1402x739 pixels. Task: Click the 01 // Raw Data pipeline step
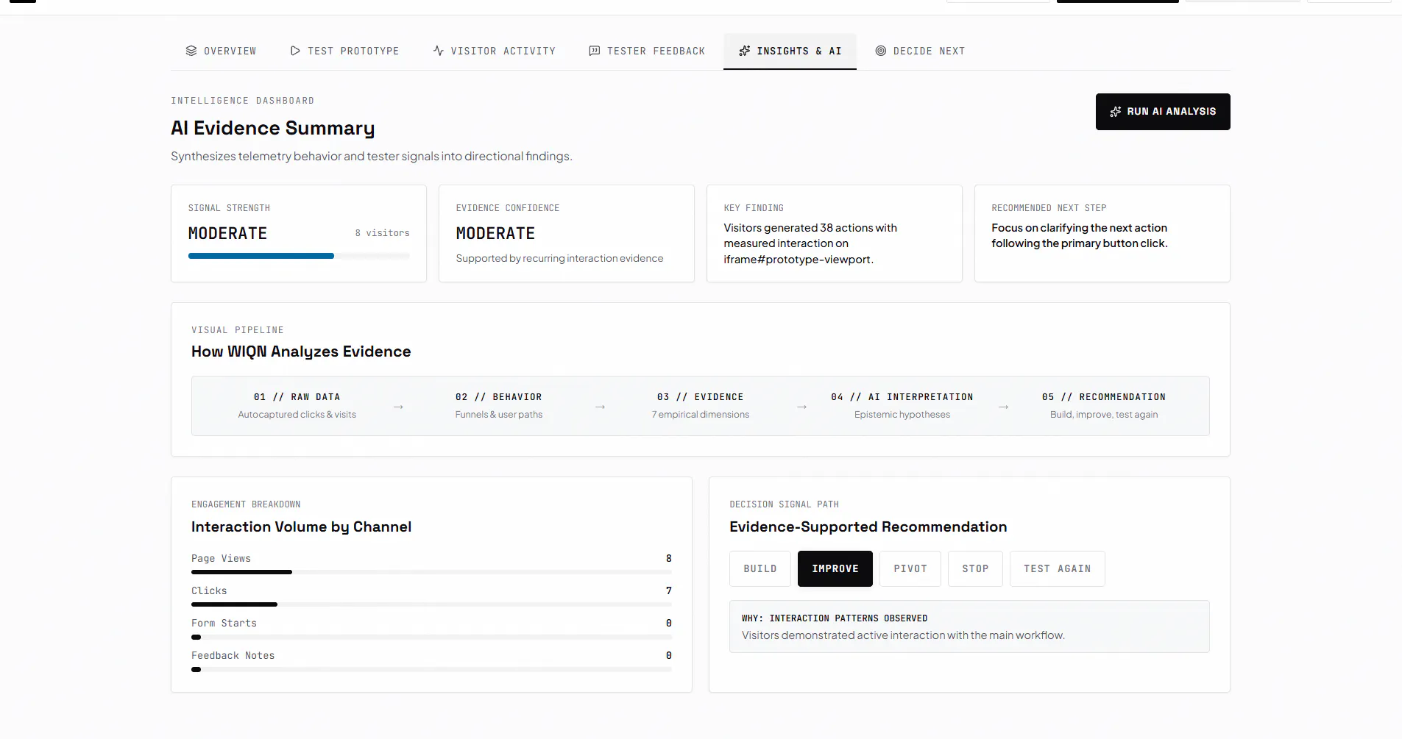pyautogui.click(x=297, y=405)
